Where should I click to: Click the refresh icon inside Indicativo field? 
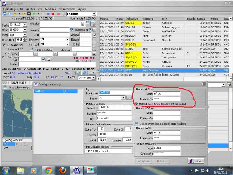tap(83, 24)
